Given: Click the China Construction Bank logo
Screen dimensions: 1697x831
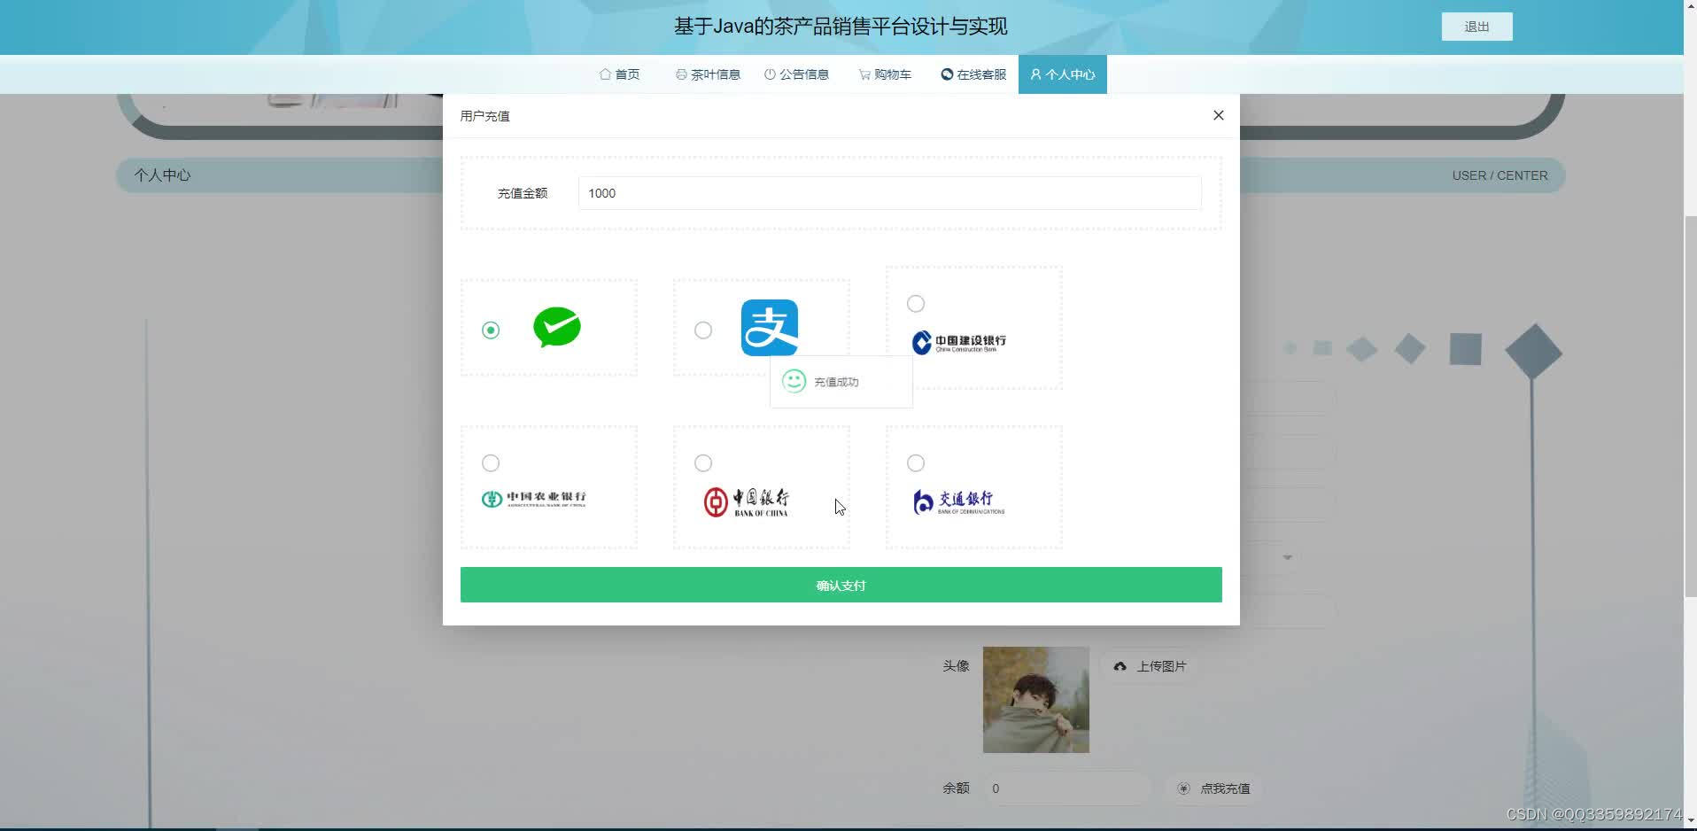Looking at the screenshot, I should (x=959, y=342).
